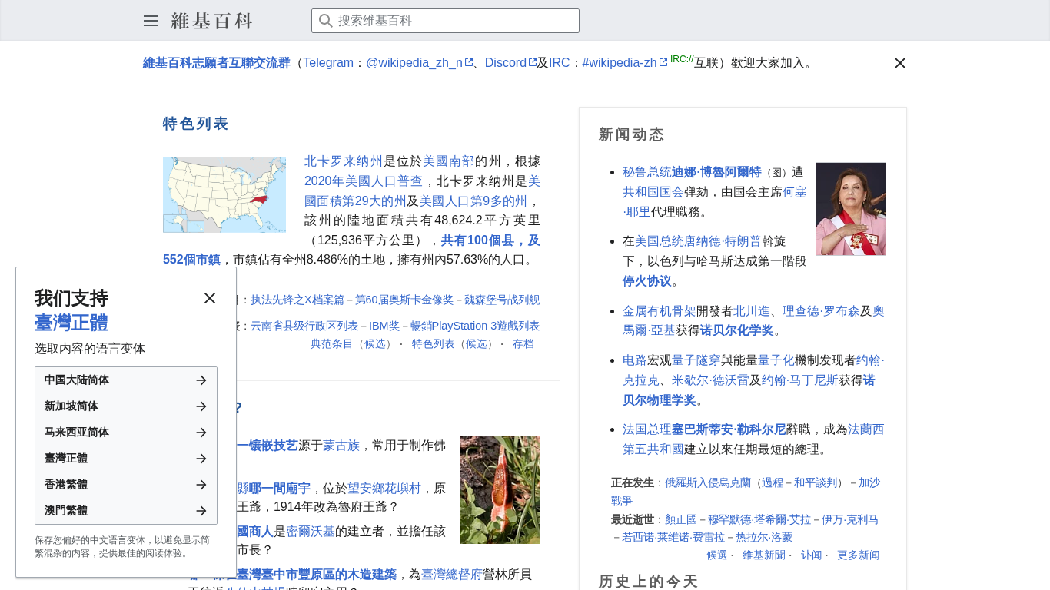Open the 量子隧穿 link
The image size is (1050, 590).
click(696, 360)
